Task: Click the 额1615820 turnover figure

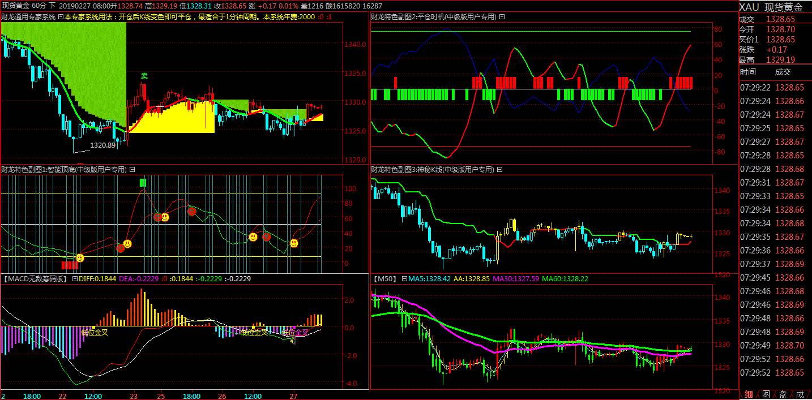Action: (x=342, y=6)
